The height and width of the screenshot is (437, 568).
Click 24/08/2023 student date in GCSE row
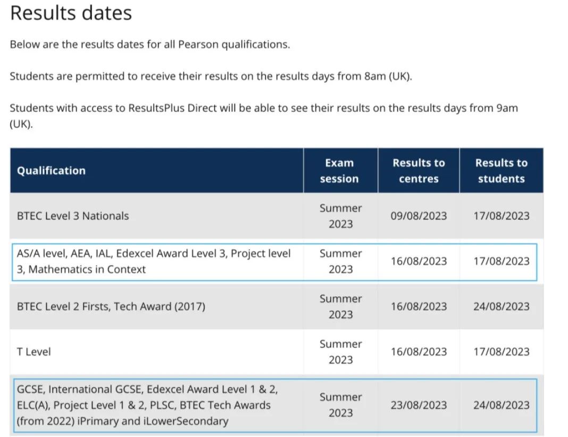(x=502, y=405)
